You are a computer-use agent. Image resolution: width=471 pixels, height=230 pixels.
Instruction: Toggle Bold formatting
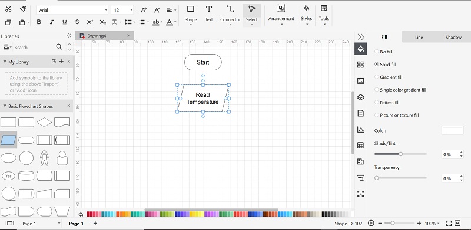pyautogui.click(x=39, y=22)
